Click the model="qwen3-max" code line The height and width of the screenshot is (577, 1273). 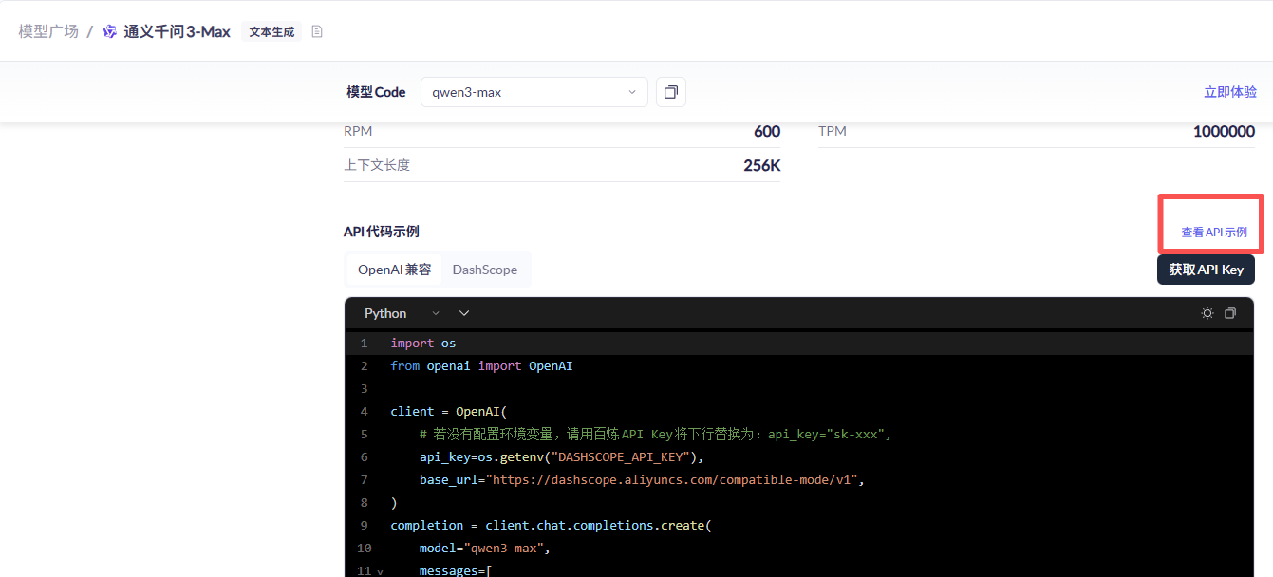pos(485,549)
